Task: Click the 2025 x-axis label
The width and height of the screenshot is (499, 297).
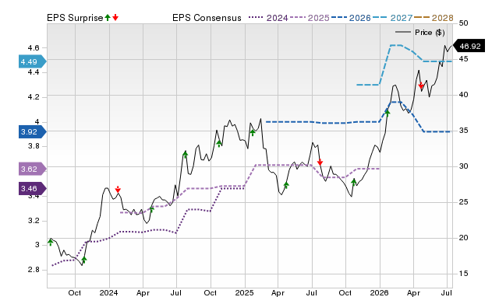Action: click(x=244, y=292)
